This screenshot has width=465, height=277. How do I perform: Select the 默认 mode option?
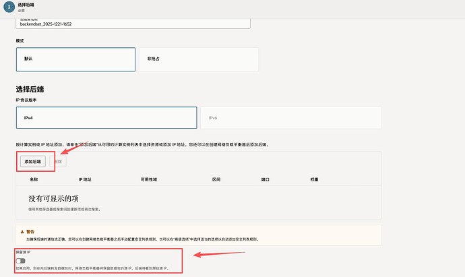click(x=75, y=59)
